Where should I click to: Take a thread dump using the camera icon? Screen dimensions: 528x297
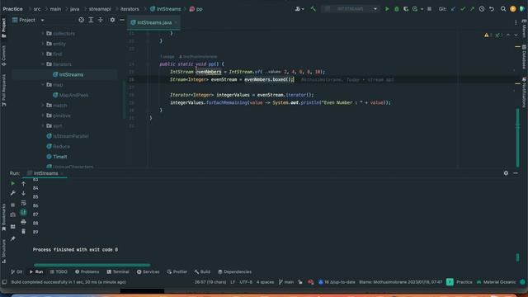coord(13,214)
